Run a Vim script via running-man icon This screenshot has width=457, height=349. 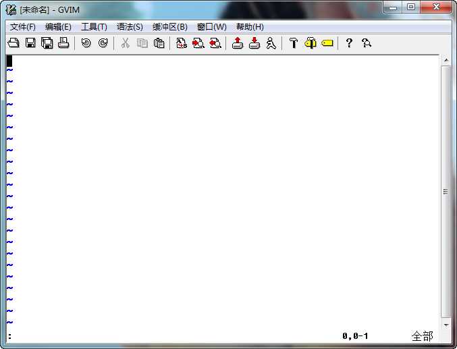point(271,43)
